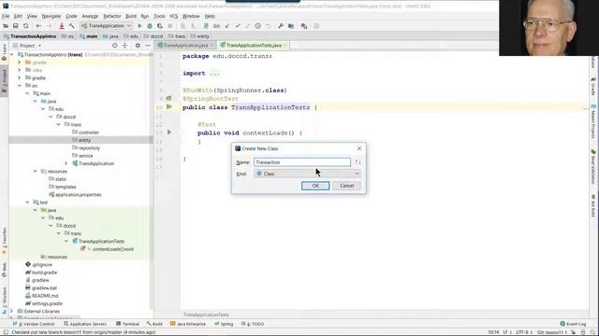This screenshot has width=599, height=336.
Task: Click the Spring bean gutter icon
Action: pos(168,98)
